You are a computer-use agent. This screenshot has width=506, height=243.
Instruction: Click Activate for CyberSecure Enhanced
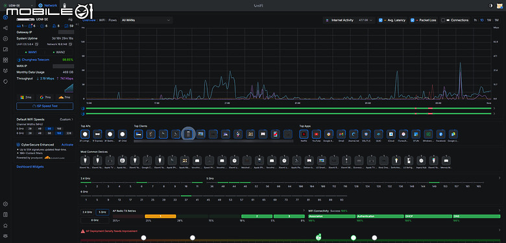[67, 145]
